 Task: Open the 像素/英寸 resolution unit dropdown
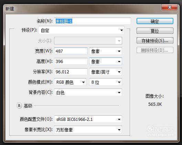point(106,72)
